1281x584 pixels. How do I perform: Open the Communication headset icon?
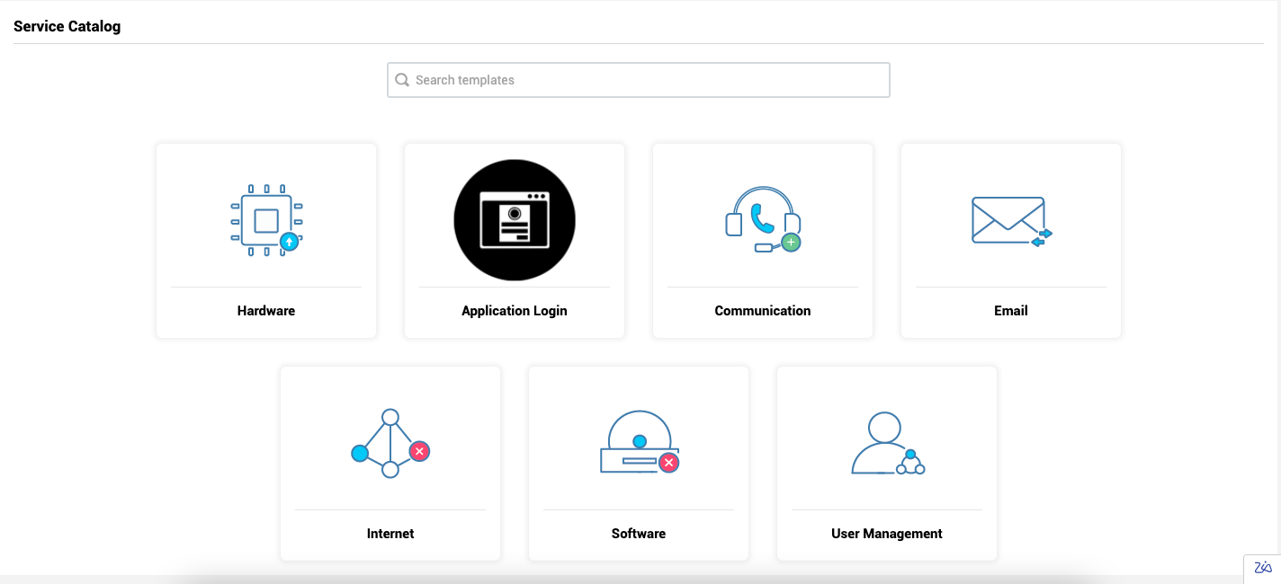pos(762,220)
